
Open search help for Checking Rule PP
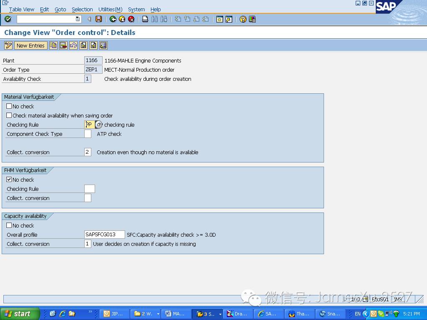pos(98,125)
